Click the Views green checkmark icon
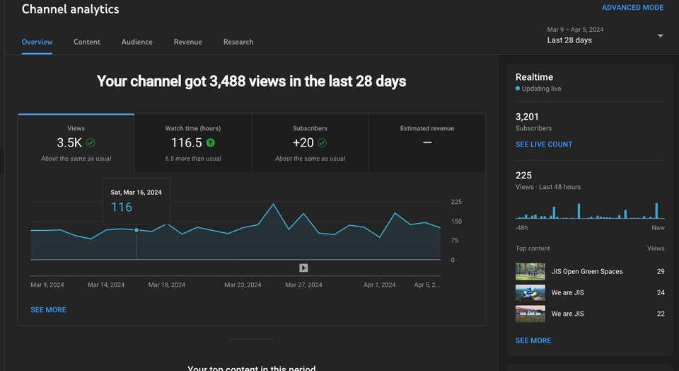Image resolution: width=679 pixels, height=371 pixels. pos(91,142)
